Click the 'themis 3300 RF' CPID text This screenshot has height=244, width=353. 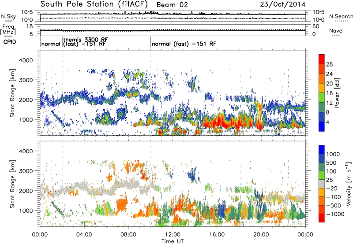(86, 40)
